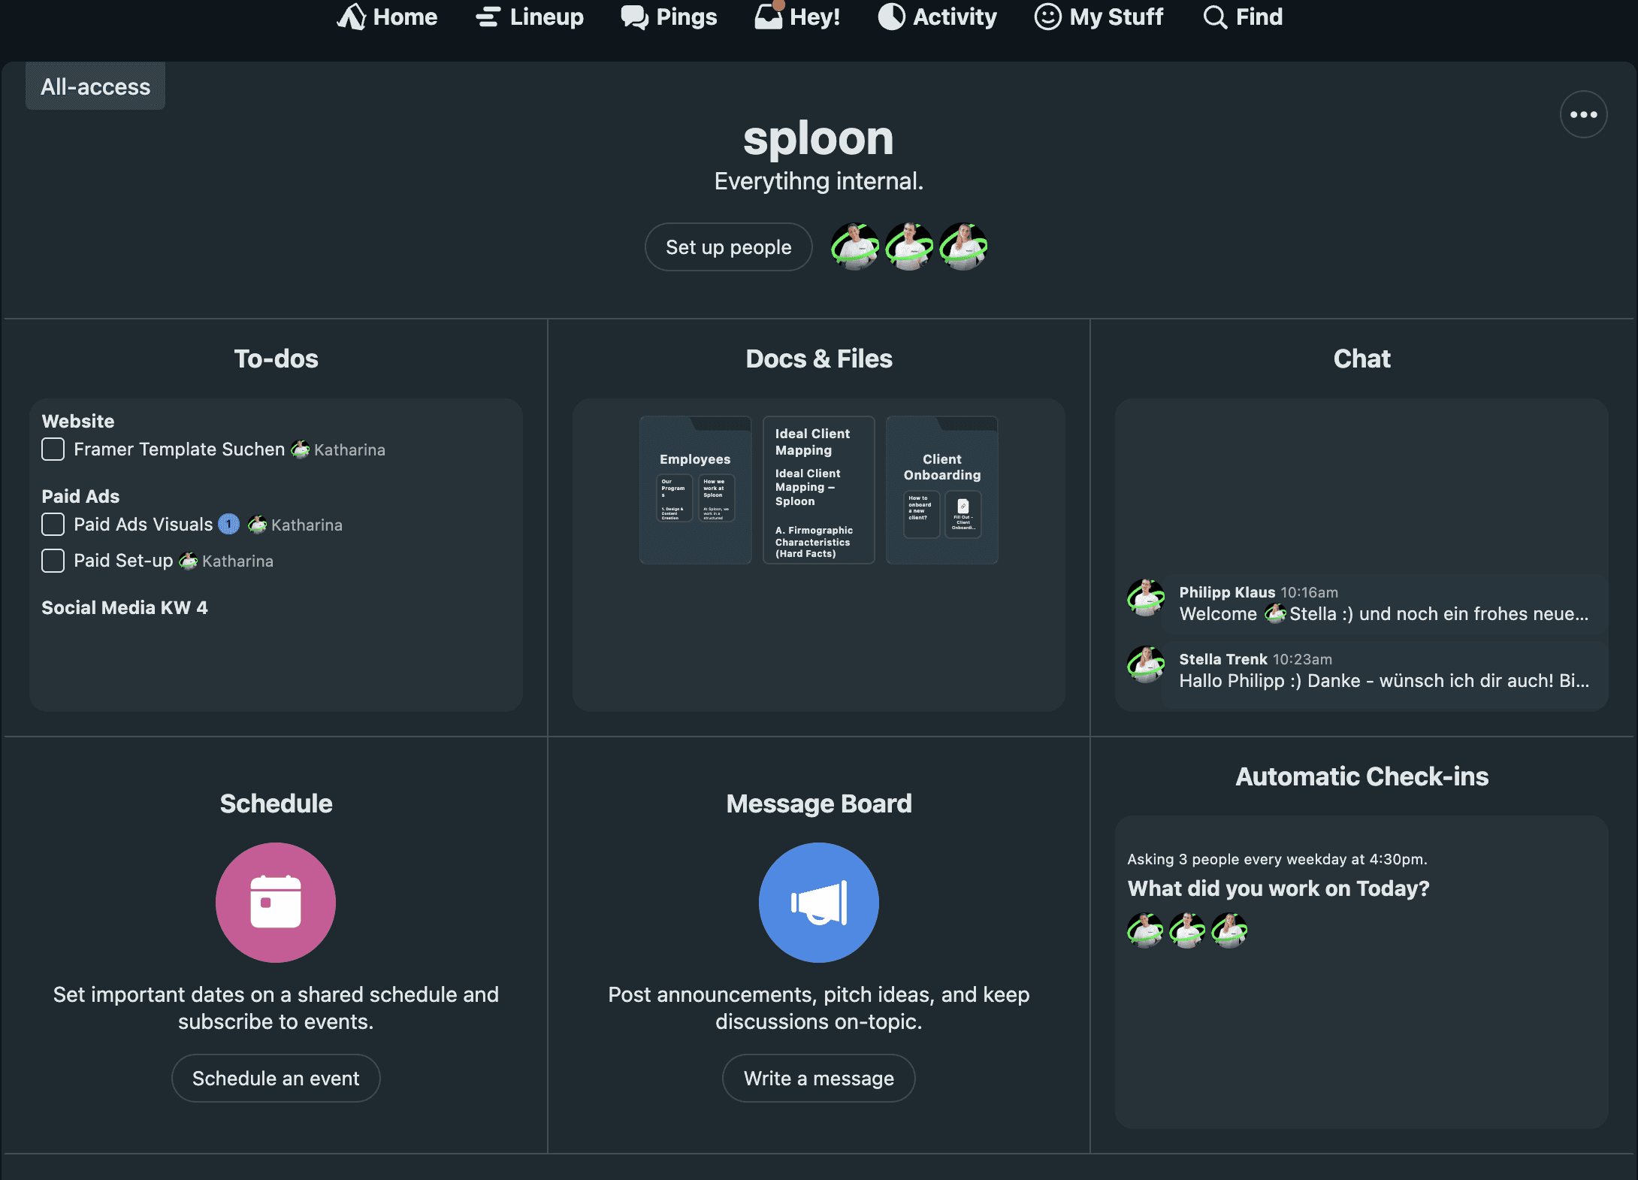1638x1180 pixels.
Task: Click the Write a message button
Action: [818, 1078]
